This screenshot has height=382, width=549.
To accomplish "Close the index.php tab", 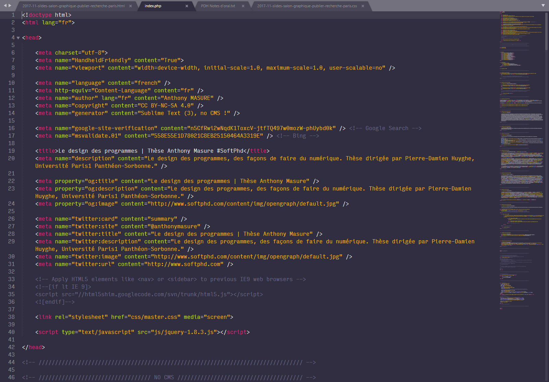I will [x=187, y=6].
